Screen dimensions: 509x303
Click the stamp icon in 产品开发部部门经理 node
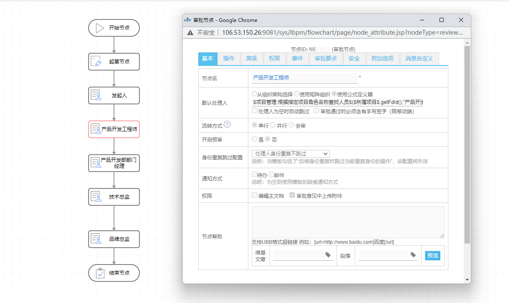pos(96,163)
